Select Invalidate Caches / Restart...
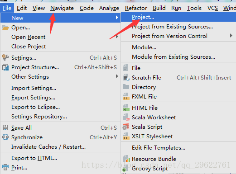This screenshot has height=174, width=236. 60,147
